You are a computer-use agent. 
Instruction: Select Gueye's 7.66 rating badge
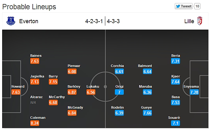[147, 113]
